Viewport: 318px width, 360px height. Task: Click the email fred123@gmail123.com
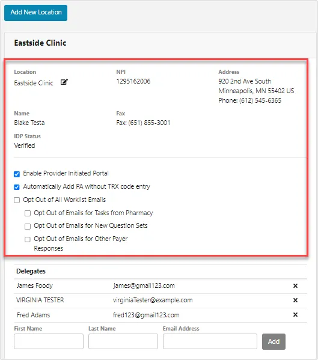pos(146,315)
